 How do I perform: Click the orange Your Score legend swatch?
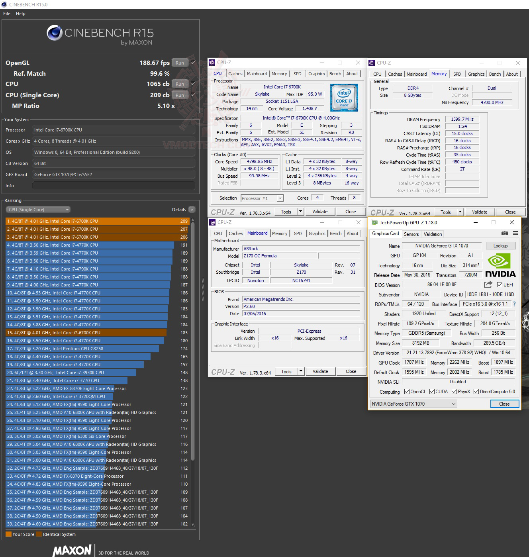(x=8, y=534)
